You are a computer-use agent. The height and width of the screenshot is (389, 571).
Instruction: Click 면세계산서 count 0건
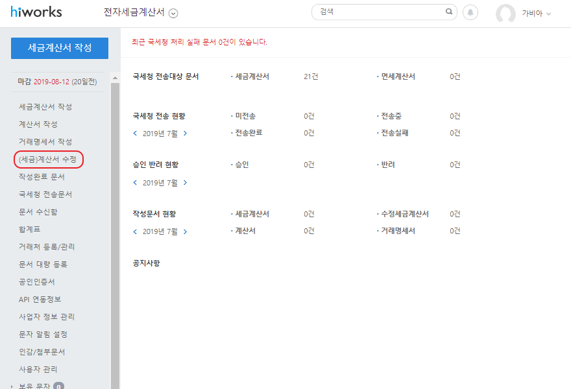pyautogui.click(x=455, y=77)
